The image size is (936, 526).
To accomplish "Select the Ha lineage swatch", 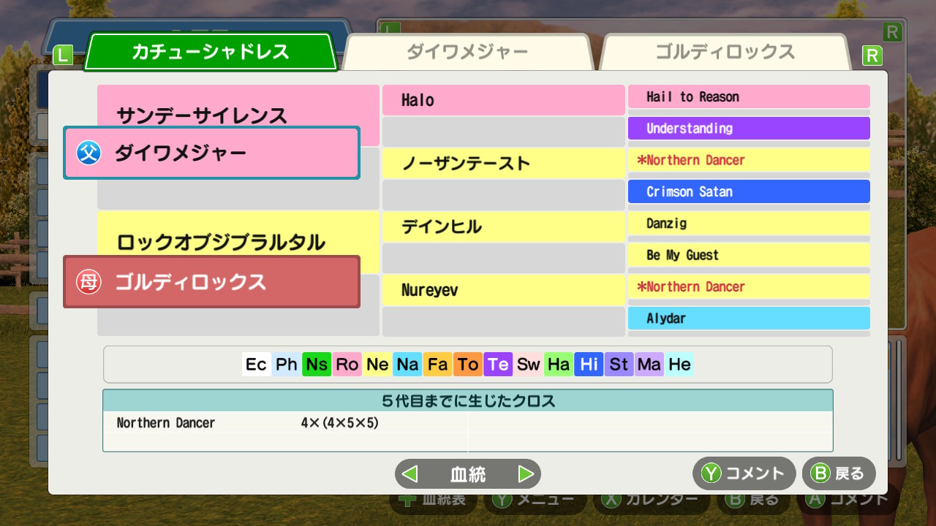I will [559, 364].
